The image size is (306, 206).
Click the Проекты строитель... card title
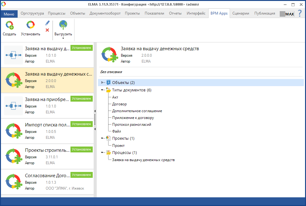[47, 150]
